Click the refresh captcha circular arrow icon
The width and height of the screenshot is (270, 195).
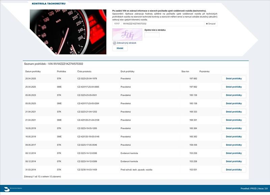point(114,43)
